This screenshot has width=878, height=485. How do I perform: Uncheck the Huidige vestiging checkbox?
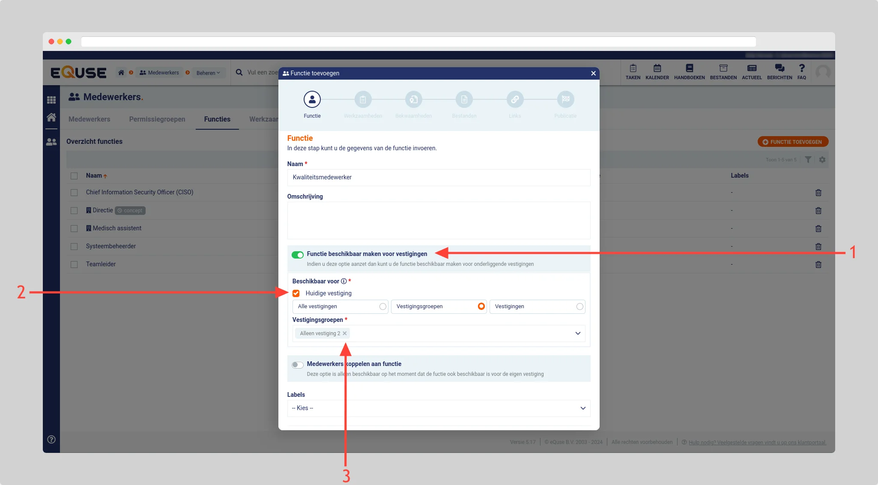(x=296, y=293)
